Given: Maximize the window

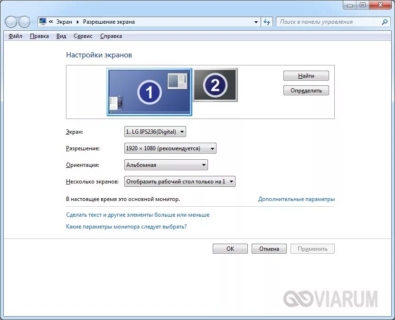Looking at the screenshot, I should tap(363, 5).
